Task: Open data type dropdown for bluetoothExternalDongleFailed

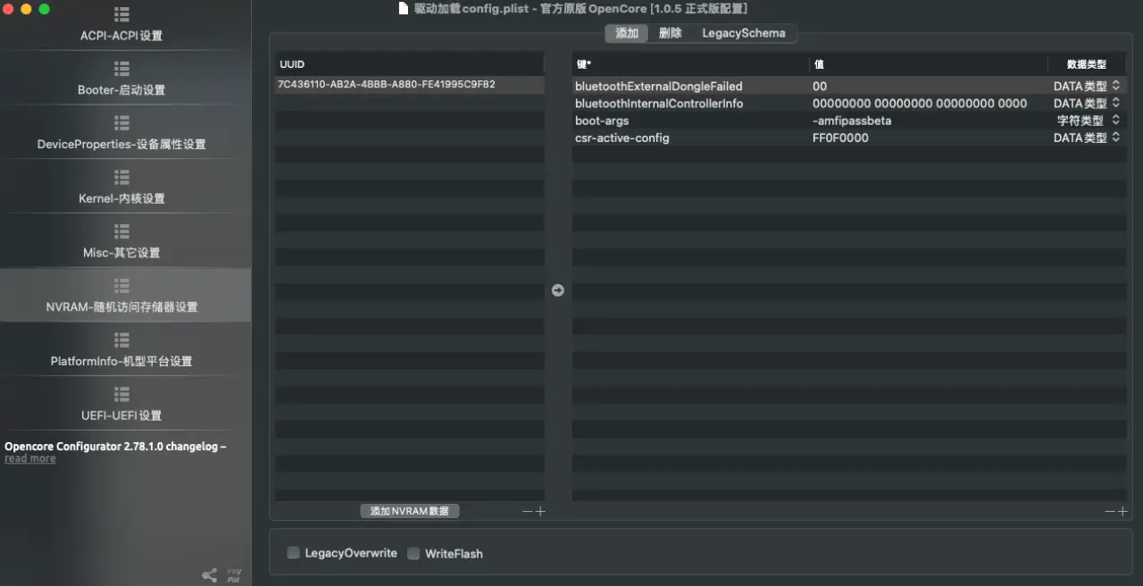Action: tap(1115, 86)
